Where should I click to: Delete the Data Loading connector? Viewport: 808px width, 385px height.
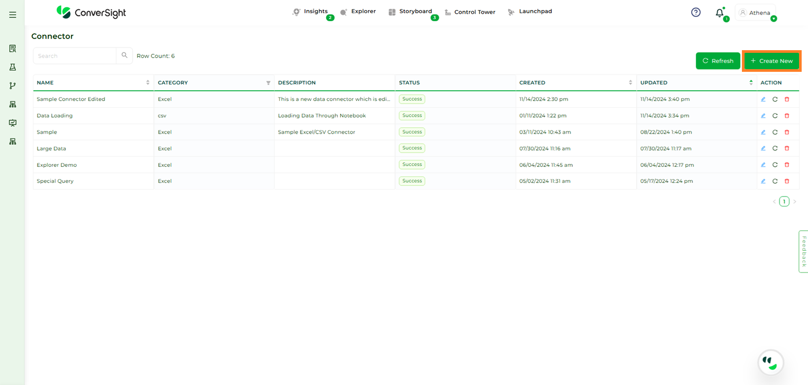[x=787, y=116]
